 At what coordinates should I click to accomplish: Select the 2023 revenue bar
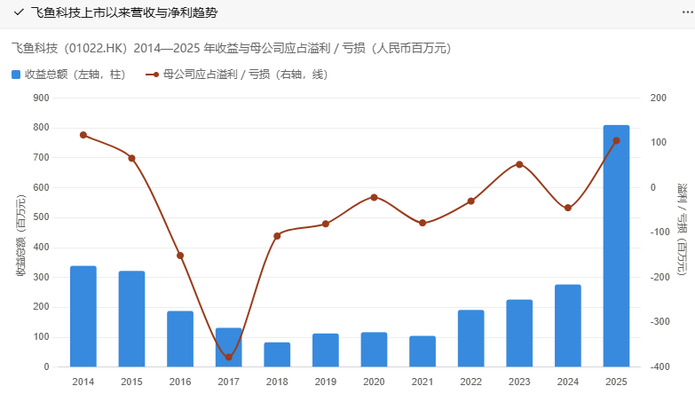pos(519,334)
